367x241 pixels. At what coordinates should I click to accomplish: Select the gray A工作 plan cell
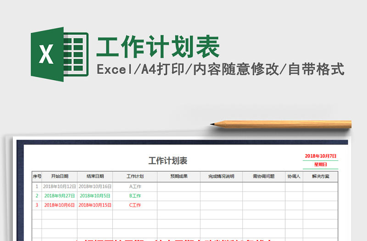[135, 186]
